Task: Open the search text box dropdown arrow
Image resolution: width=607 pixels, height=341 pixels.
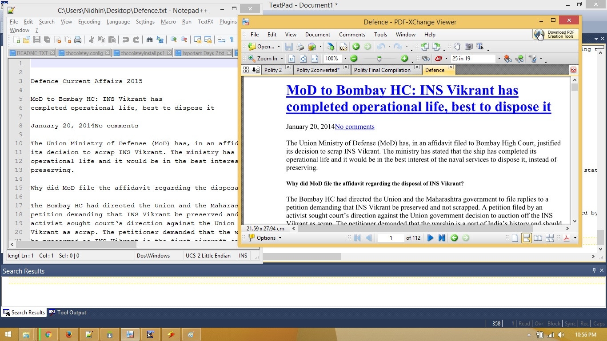Action: (x=499, y=59)
